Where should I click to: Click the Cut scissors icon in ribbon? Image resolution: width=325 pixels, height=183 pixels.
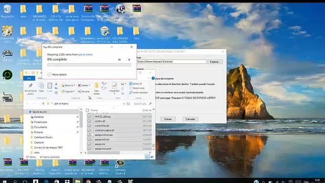(x=56, y=84)
